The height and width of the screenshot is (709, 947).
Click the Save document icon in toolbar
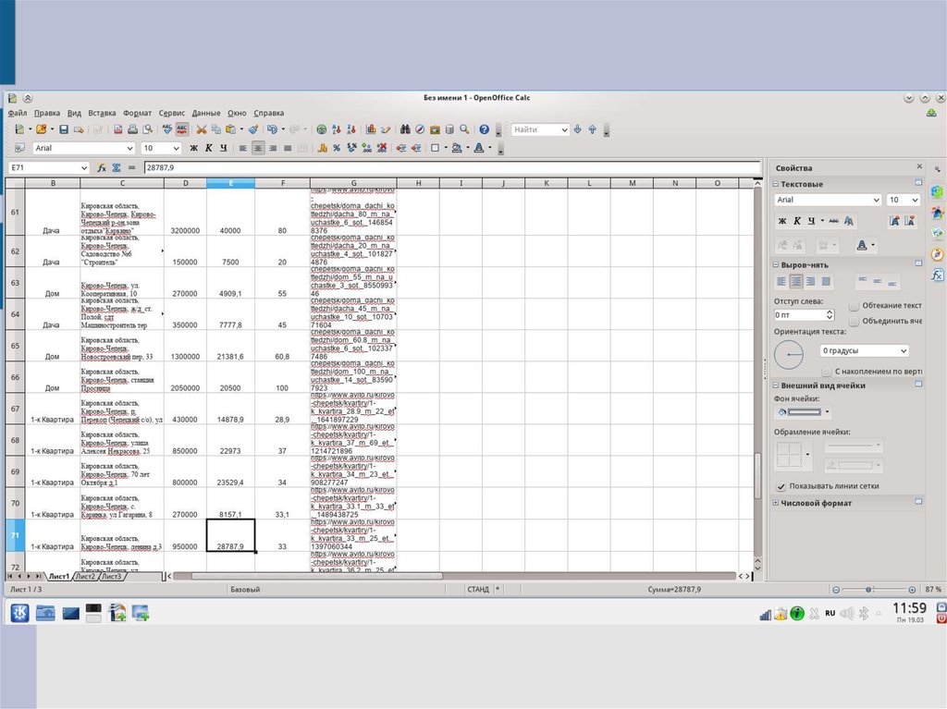click(x=63, y=129)
